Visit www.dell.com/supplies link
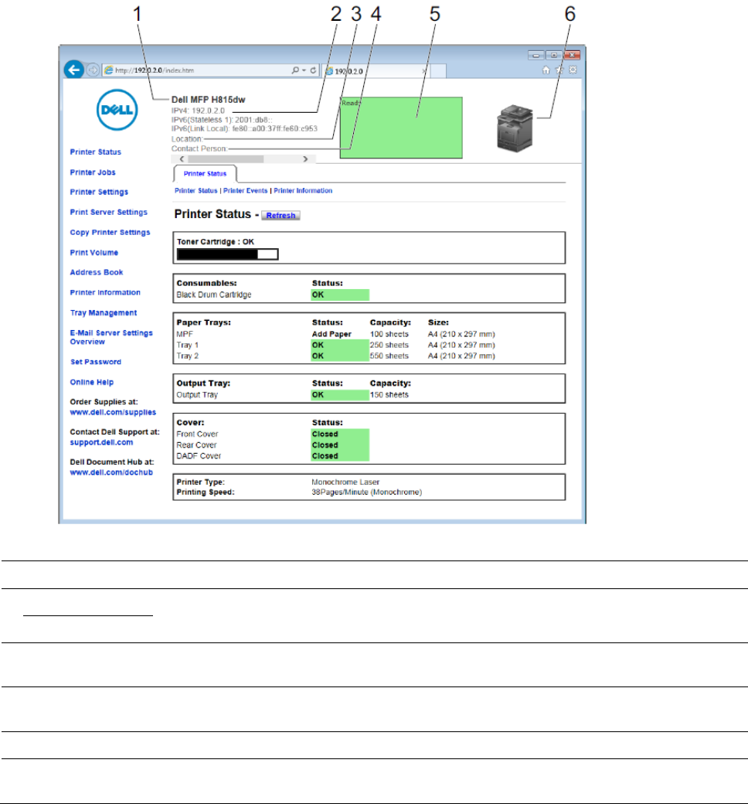Image resolution: width=748 pixels, height=804 pixels. pos(113,412)
